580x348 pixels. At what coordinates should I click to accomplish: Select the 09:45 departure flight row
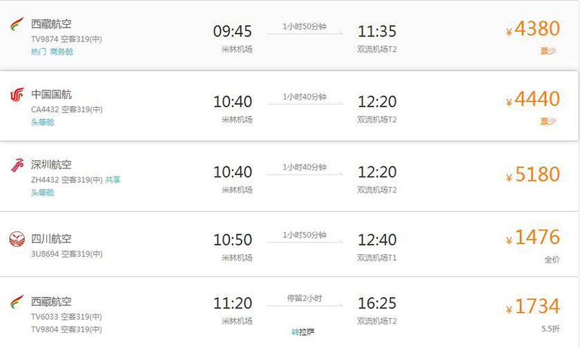289,35
